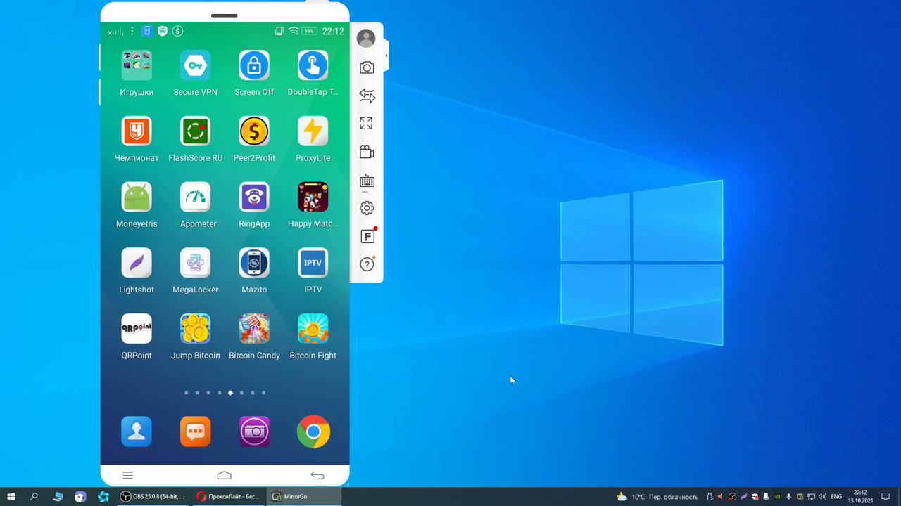Open the network tray icon
The height and width of the screenshot is (506, 901).
[x=811, y=497]
